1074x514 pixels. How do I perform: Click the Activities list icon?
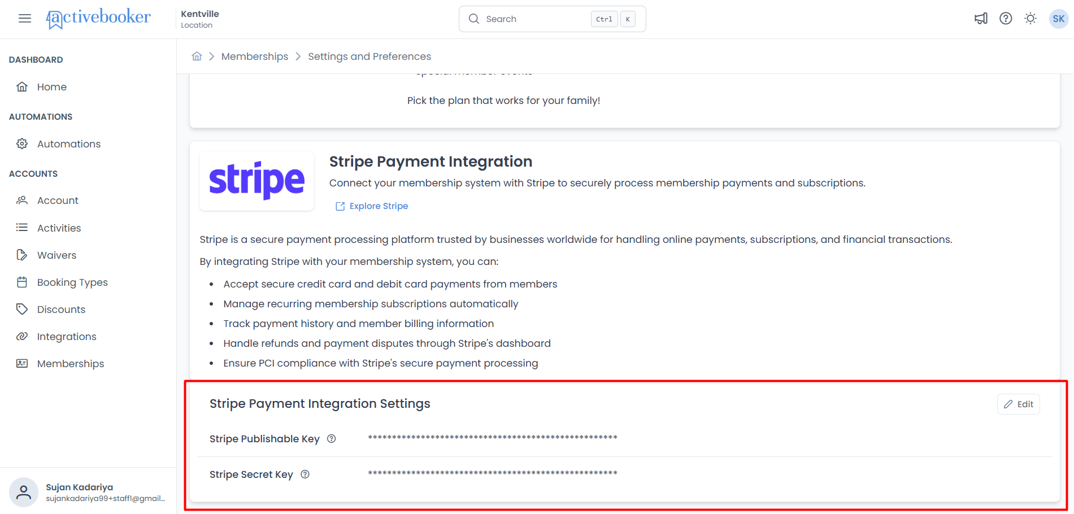(22, 228)
